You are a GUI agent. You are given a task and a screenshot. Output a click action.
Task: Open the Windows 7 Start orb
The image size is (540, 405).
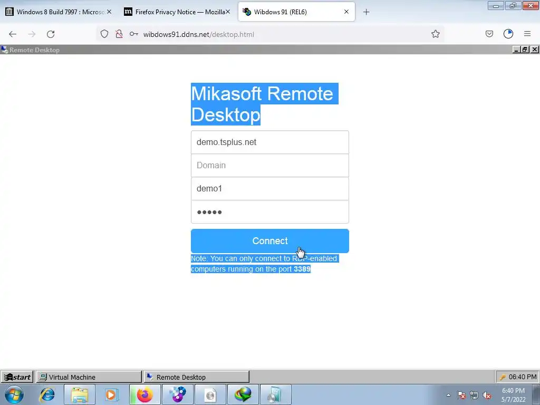coord(14,394)
